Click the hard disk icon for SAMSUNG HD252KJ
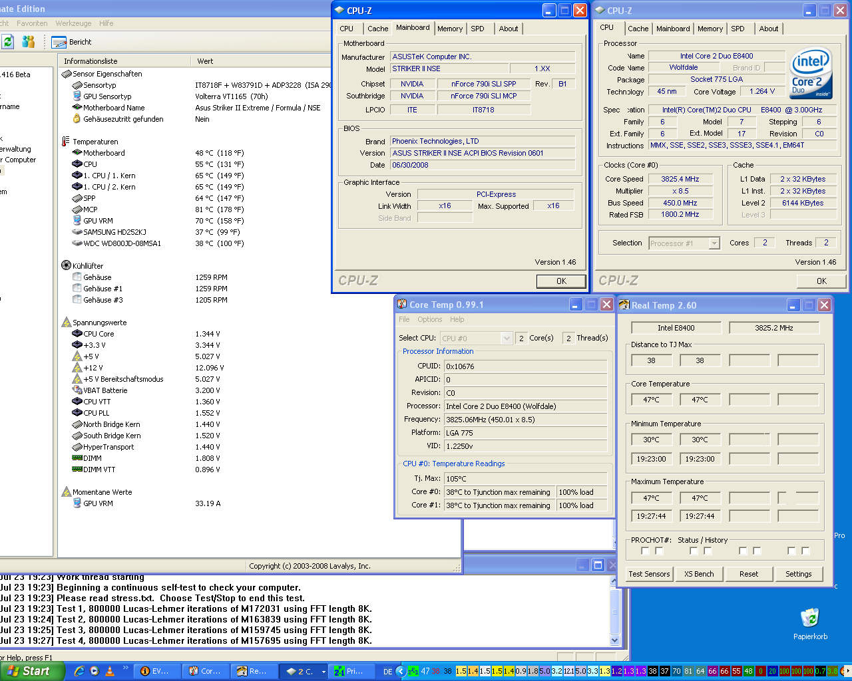 (77, 232)
